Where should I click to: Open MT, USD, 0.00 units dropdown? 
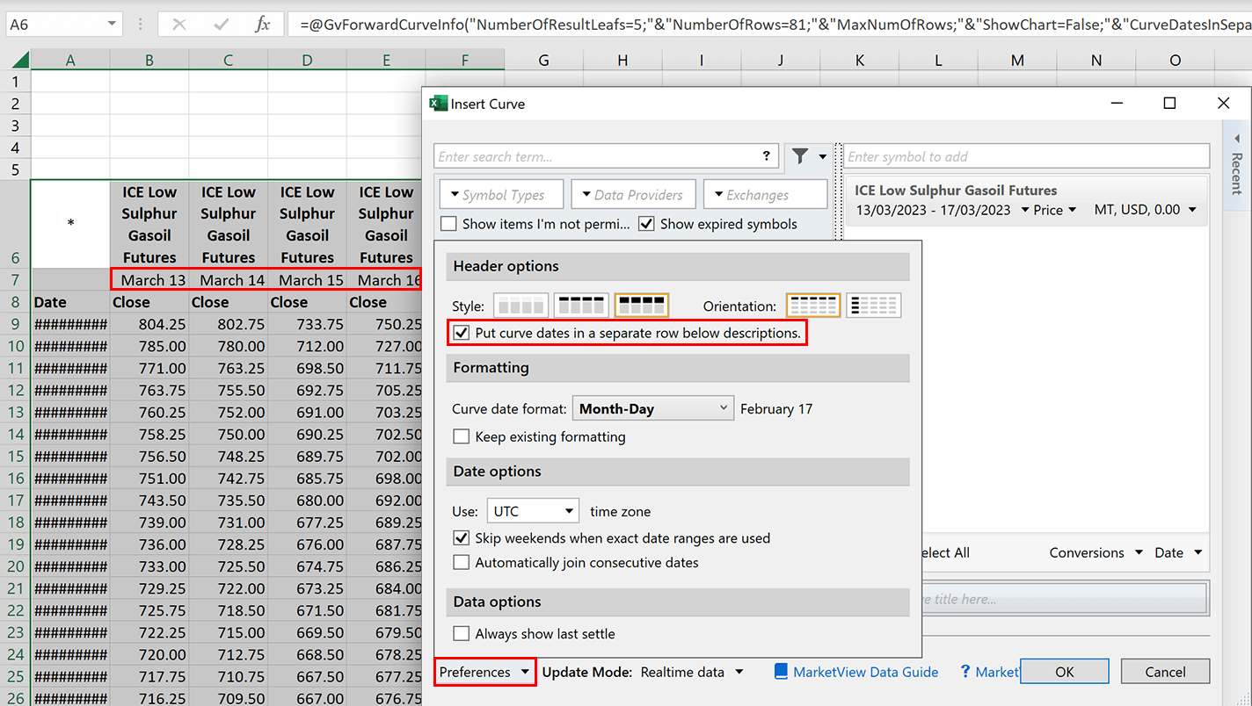tap(1146, 210)
